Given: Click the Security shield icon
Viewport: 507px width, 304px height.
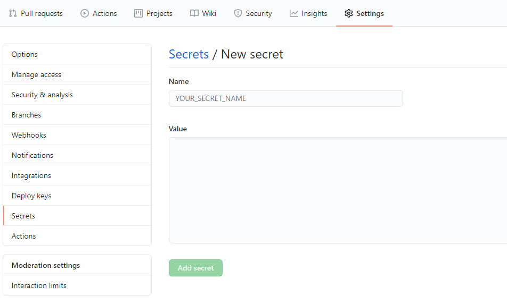Looking at the screenshot, I should 238,13.
